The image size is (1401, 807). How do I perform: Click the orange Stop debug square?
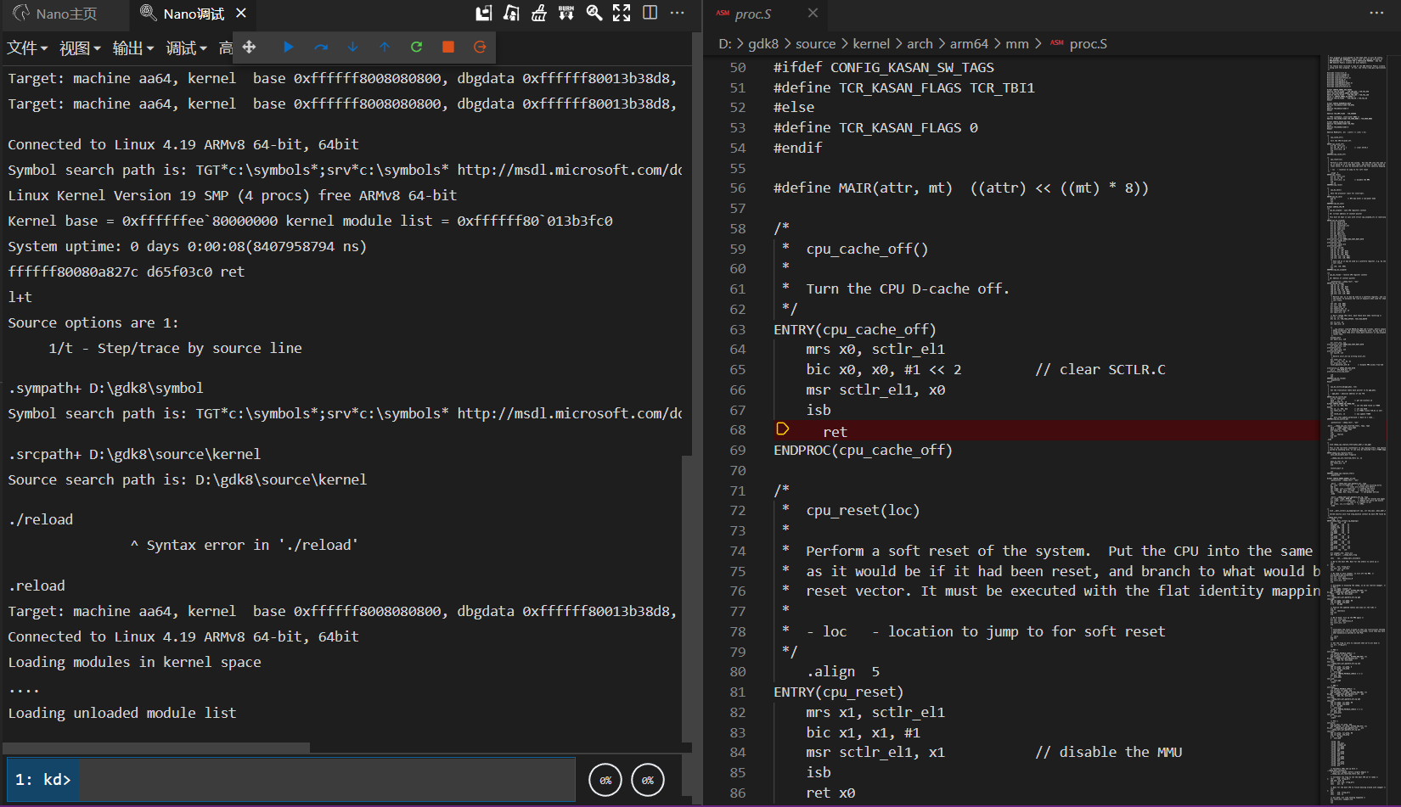tap(448, 47)
